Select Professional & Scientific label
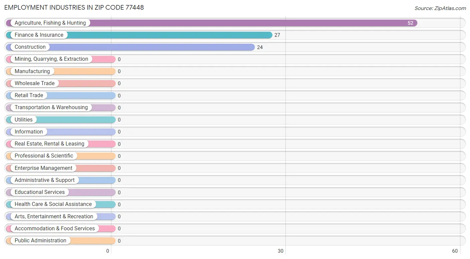Viewport: 470px width, 259px height. pyautogui.click(x=44, y=156)
